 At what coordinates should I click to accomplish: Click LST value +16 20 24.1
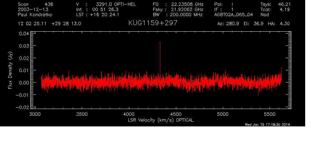(104, 15)
